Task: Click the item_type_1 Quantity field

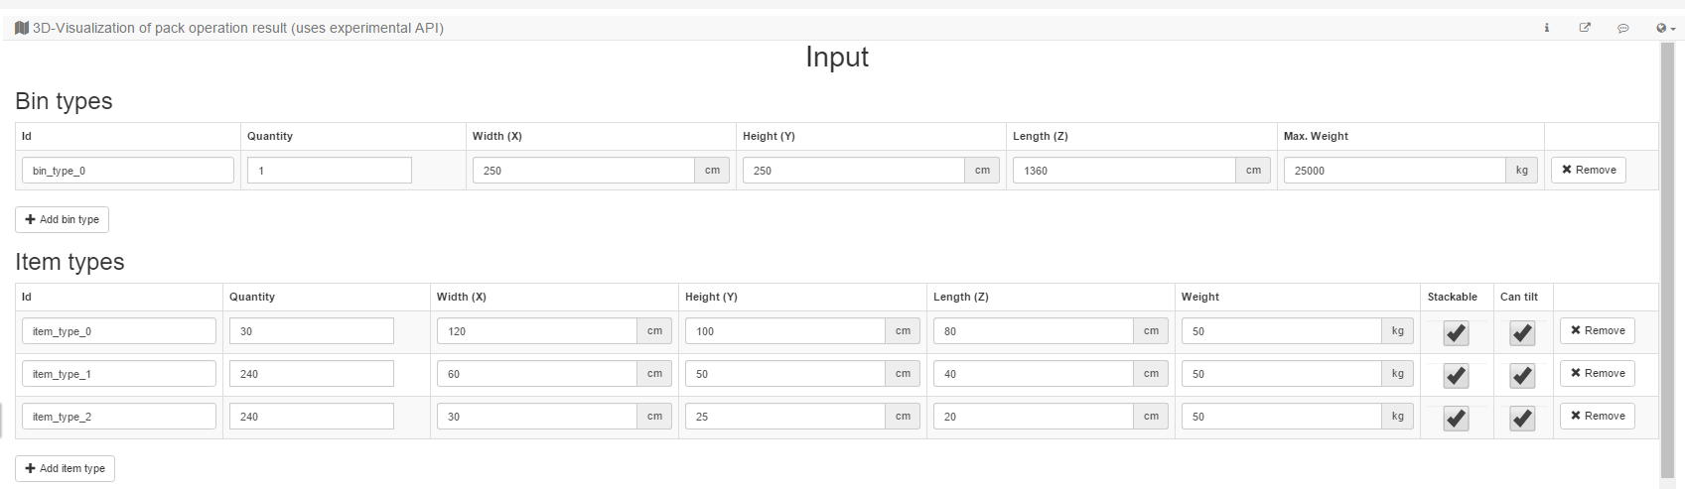Action: (x=311, y=374)
